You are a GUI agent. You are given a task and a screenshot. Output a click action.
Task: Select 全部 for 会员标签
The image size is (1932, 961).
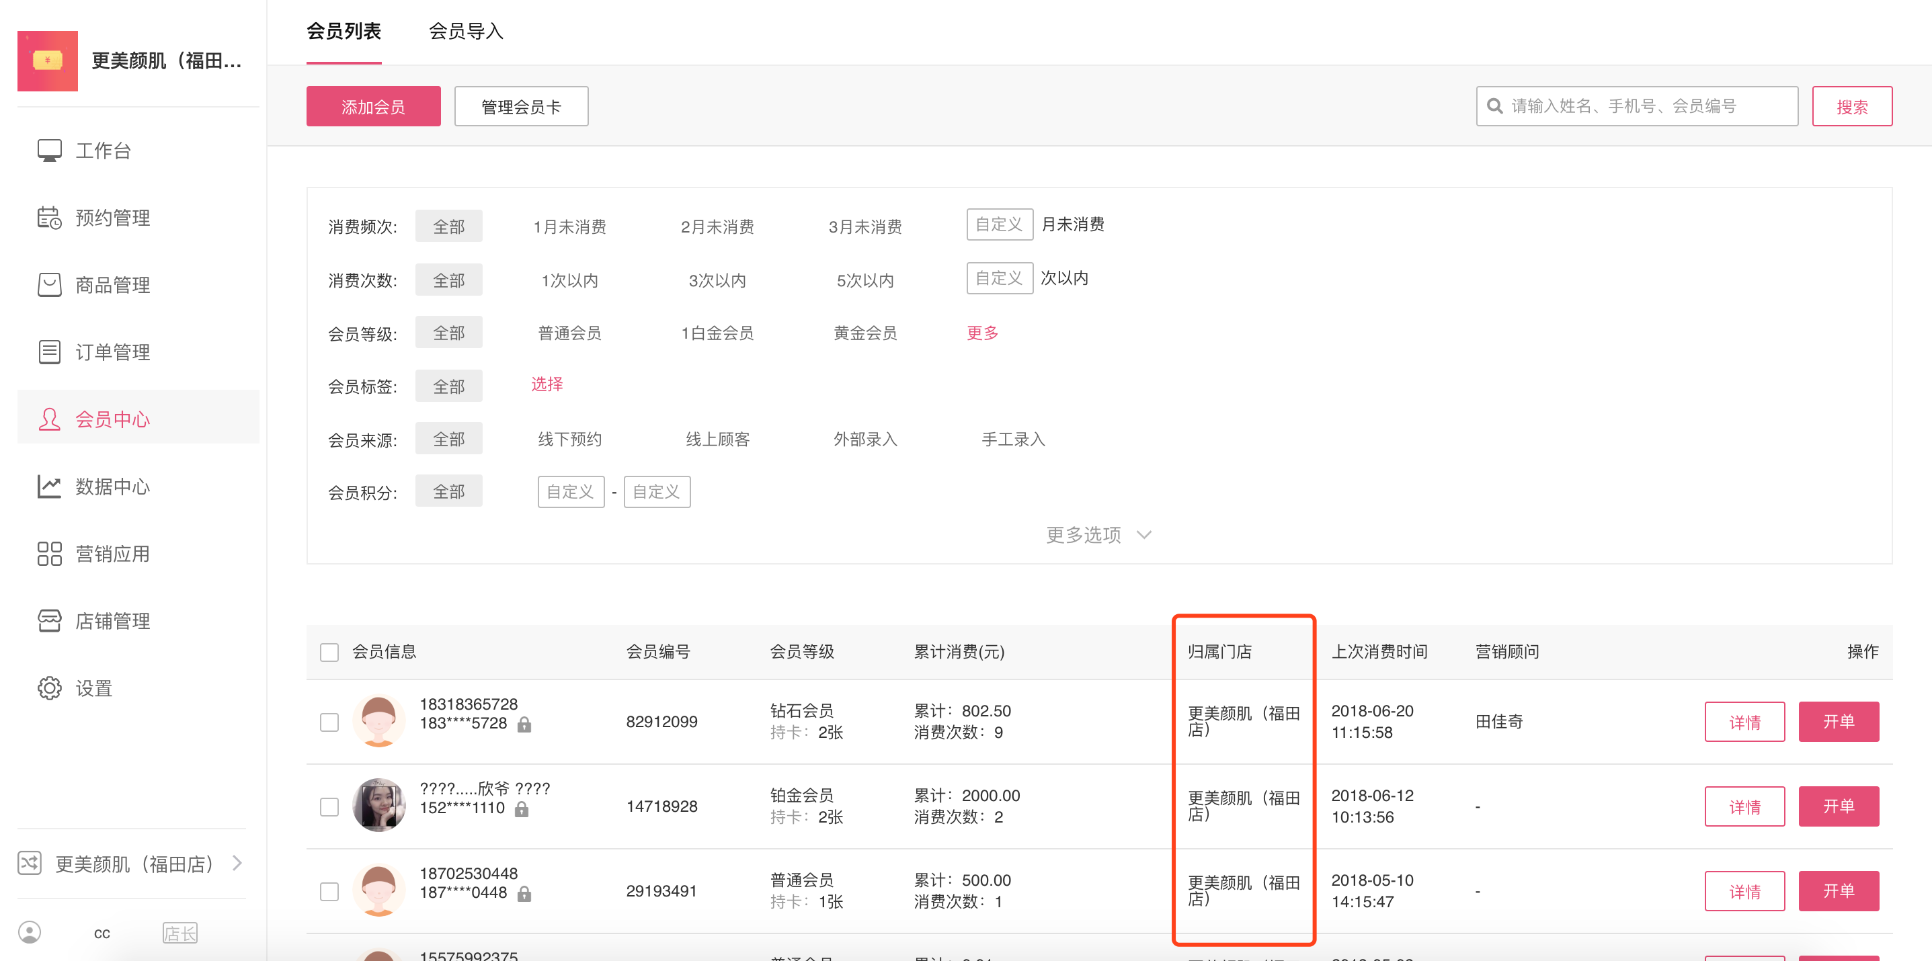[449, 386]
